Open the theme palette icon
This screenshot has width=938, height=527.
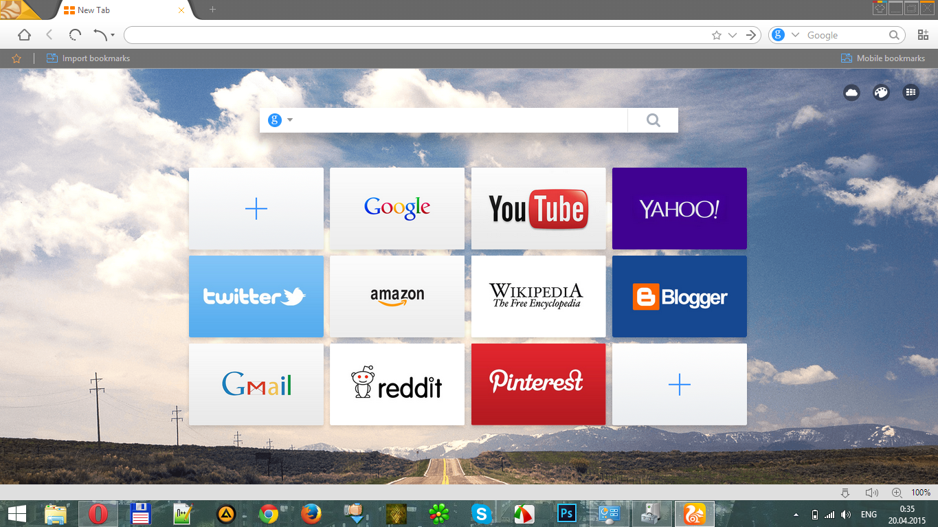coord(881,92)
